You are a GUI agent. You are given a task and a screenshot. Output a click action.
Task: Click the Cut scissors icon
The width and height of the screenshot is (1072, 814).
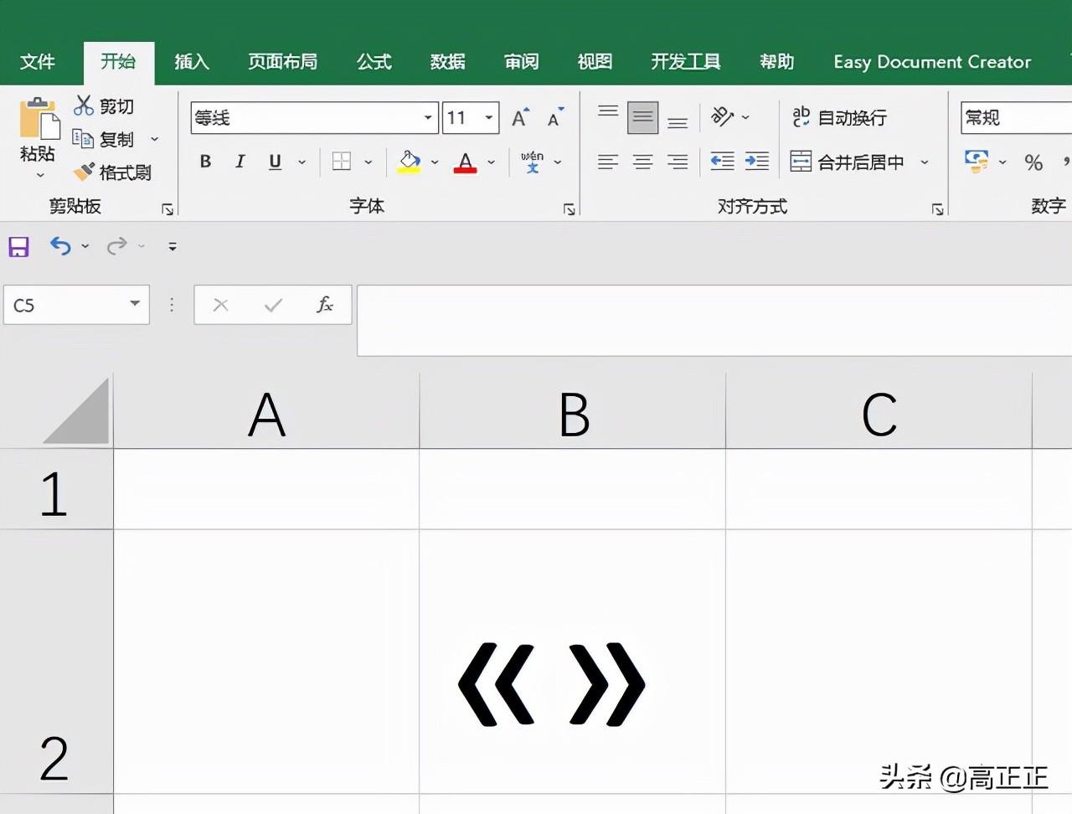click(x=84, y=106)
